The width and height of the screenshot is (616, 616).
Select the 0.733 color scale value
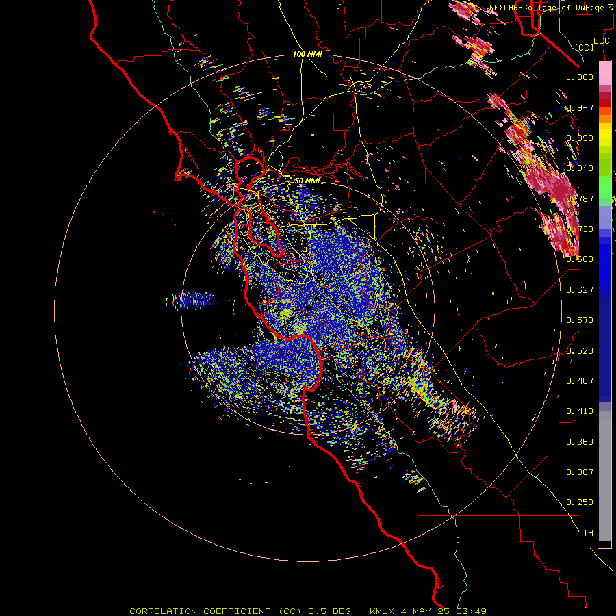tap(580, 229)
